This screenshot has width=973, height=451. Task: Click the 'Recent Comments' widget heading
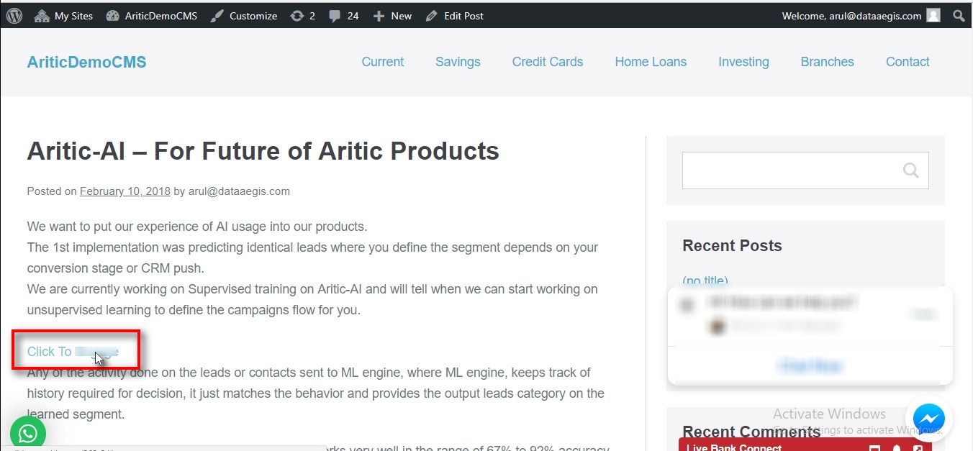click(x=751, y=432)
